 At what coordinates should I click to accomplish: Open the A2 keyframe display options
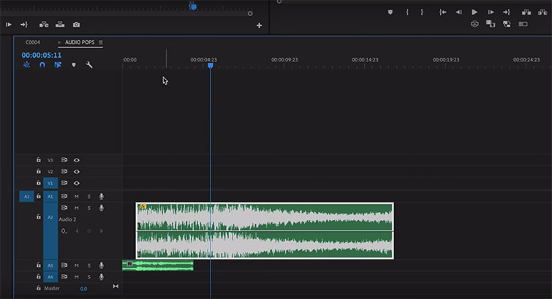(x=64, y=231)
